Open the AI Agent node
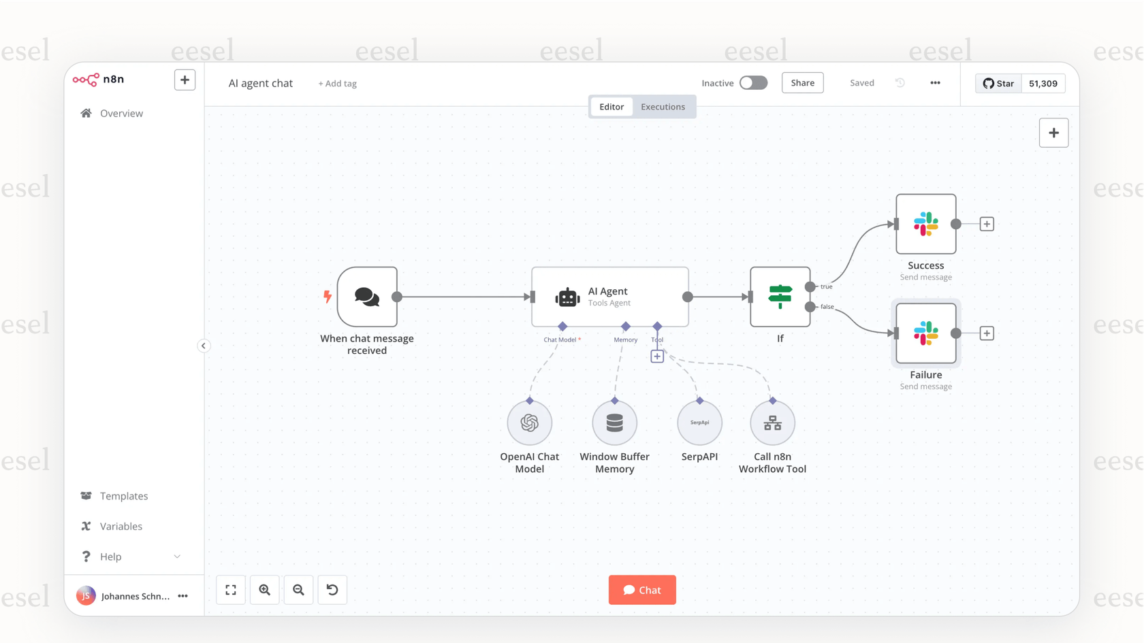This screenshot has height=643, width=1144. (608, 297)
